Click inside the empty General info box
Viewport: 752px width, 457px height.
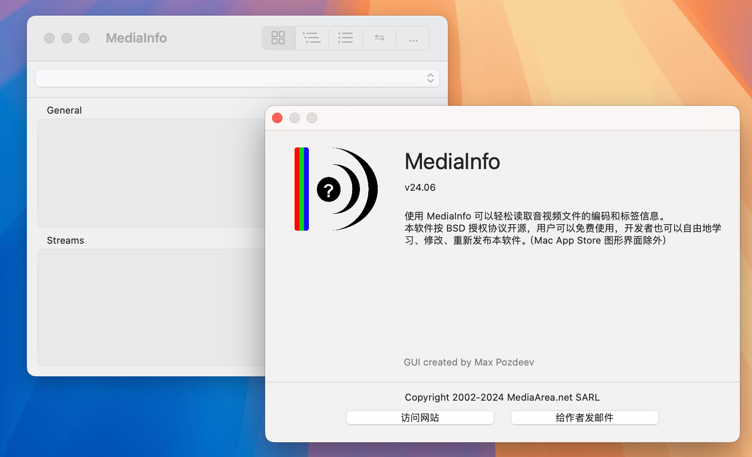[x=151, y=173]
